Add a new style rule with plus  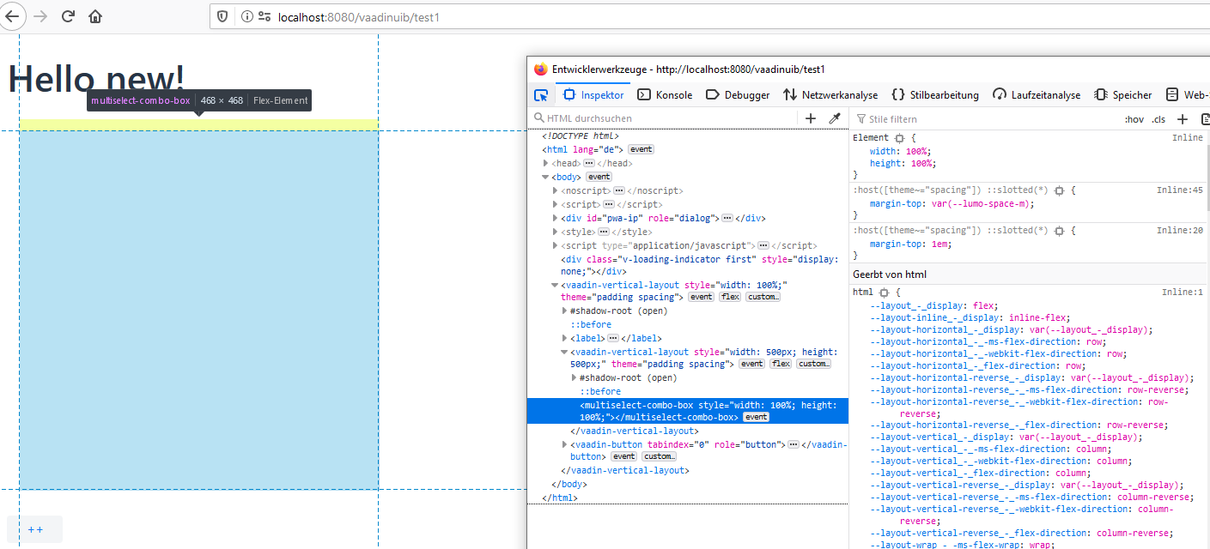point(1182,119)
